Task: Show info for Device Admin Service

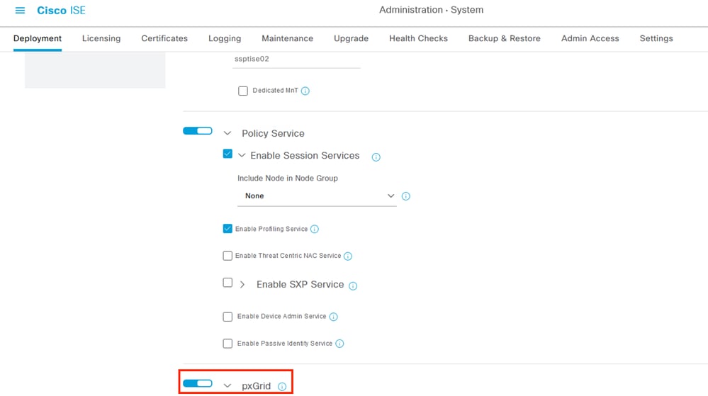Action: [333, 317]
